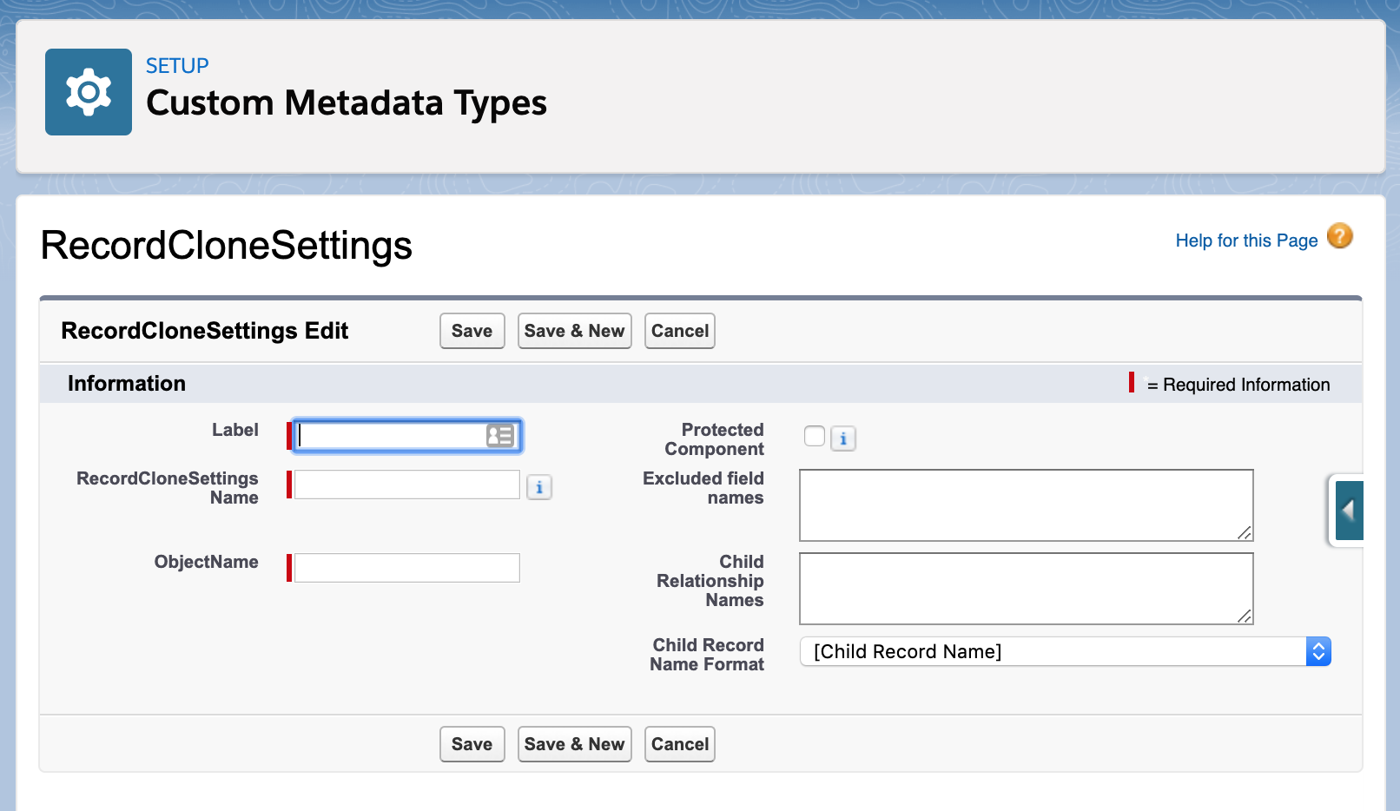Click the Child Relationship Names text area

1026,589
